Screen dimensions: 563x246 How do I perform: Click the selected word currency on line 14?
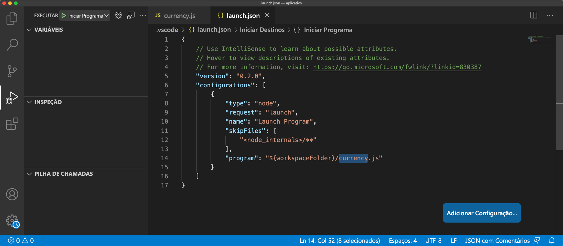(x=353, y=158)
